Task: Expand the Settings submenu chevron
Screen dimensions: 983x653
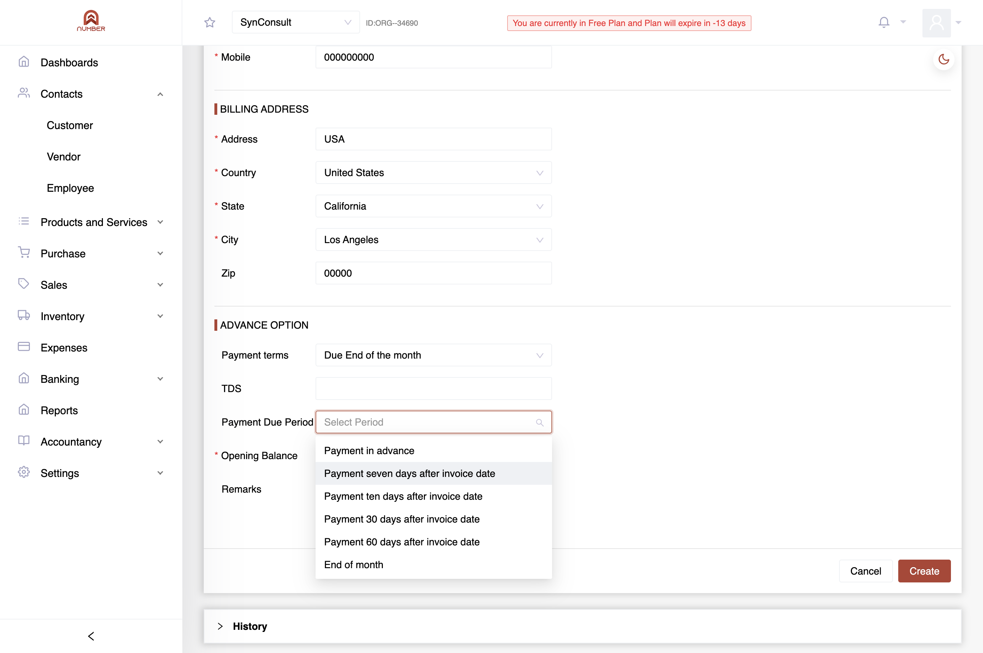Action: pos(160,473)
